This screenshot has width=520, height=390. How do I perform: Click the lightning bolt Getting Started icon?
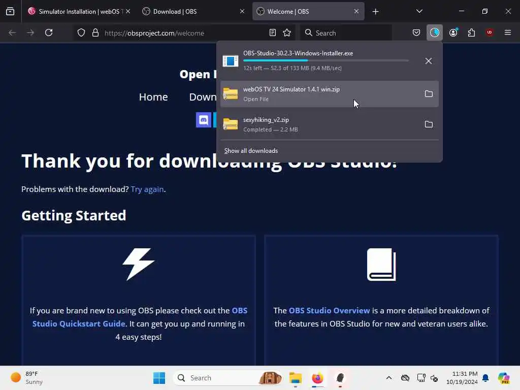pyautogui.click(x=139, y=264)
